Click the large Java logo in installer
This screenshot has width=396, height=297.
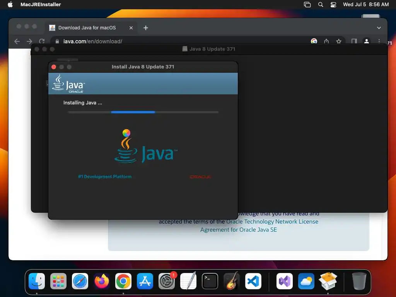pos(146,146)
